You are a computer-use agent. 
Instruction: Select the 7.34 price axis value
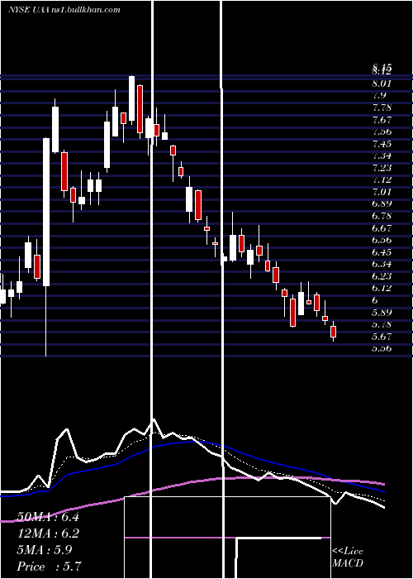click(382, 156)
